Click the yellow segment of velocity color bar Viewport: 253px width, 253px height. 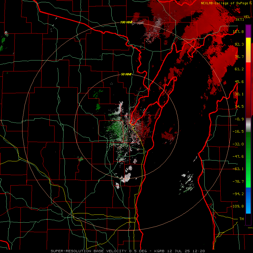[248, 44]
